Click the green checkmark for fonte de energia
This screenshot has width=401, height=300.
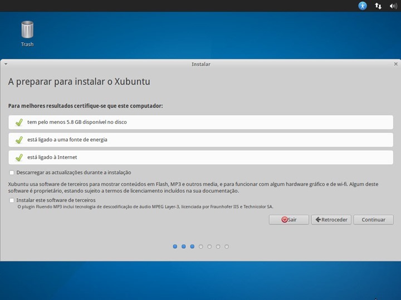(19, 140)
